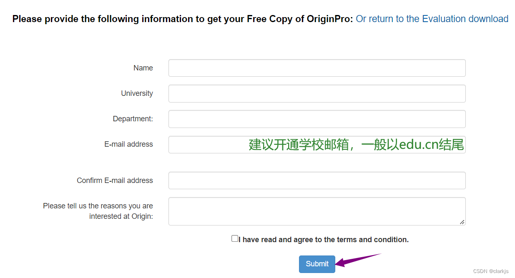
Task: Click the University input field
Action: pyautogui.click(x=317, y=93)
